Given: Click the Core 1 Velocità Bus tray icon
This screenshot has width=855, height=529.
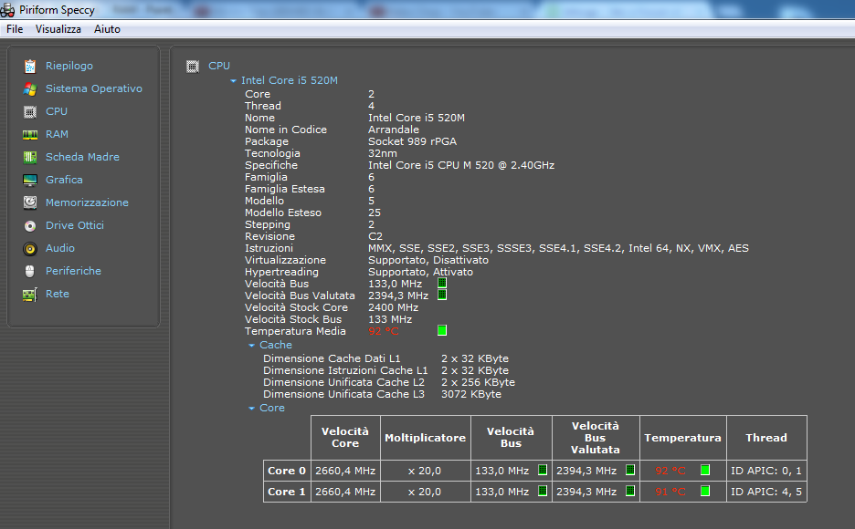Looking at the screenshot, I should click(x=543, y=491).
